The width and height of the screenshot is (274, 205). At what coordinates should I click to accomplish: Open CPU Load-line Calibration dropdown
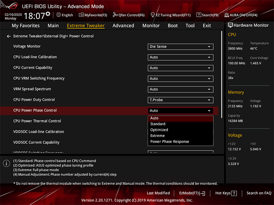coord(180,57)
